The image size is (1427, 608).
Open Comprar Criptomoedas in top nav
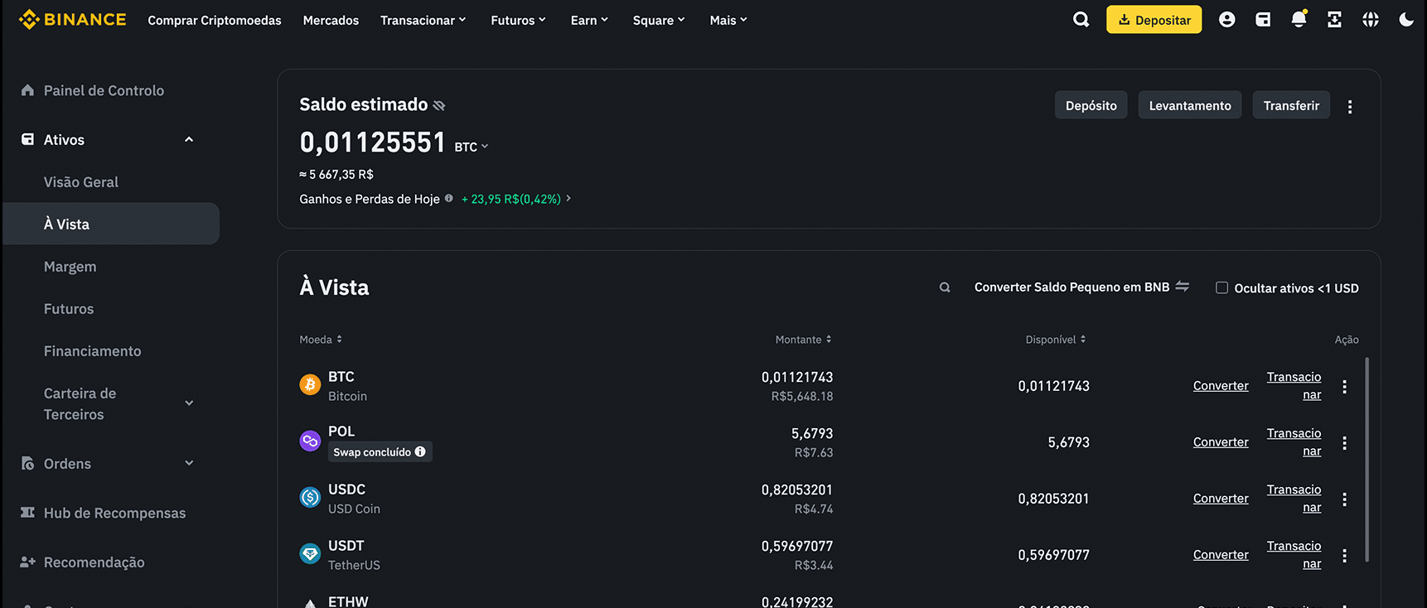click(215, 20)
